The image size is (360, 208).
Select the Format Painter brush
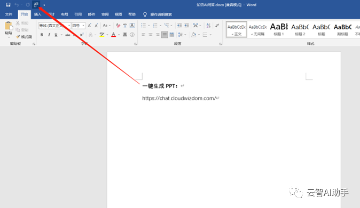point(24,37)
